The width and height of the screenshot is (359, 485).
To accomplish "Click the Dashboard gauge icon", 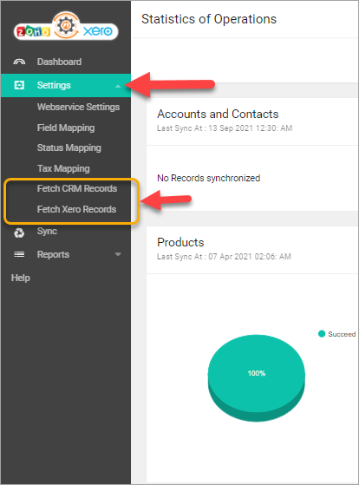I will [19, 62].
